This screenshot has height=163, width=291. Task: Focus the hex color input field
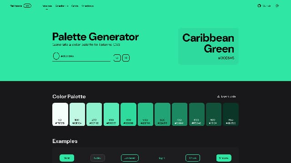[81, 56]
